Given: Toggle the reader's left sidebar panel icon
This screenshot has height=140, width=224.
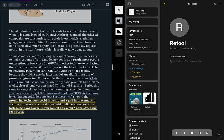Looking at the screenshot, I should tap(25, 5).
